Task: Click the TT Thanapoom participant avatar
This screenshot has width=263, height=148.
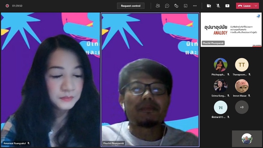Action: click(242, 65)
